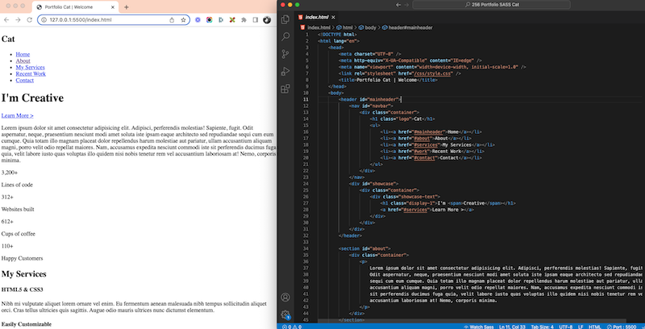
Task: Open the Extensions view in VS Code
Action: 285,89
